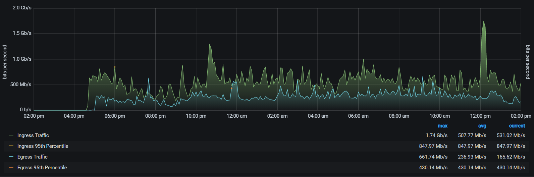This screenshot has width=534, height=177.
Task: Open color picker for Ingress Traffic green swatch
Action: (11, 135)
